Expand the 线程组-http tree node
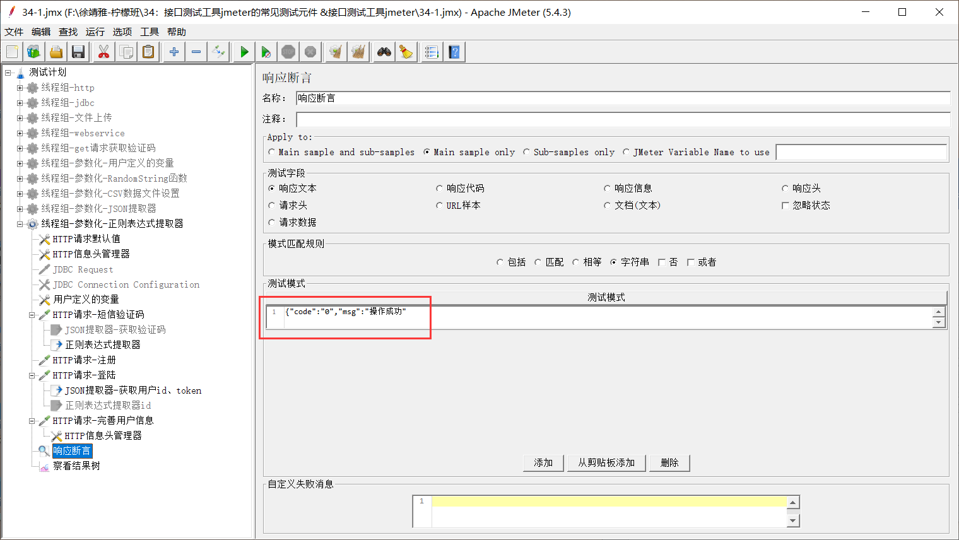 tap(20, 88)
